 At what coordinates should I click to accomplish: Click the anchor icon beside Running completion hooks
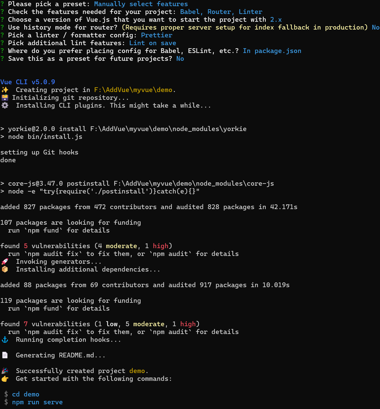point(5,340)
